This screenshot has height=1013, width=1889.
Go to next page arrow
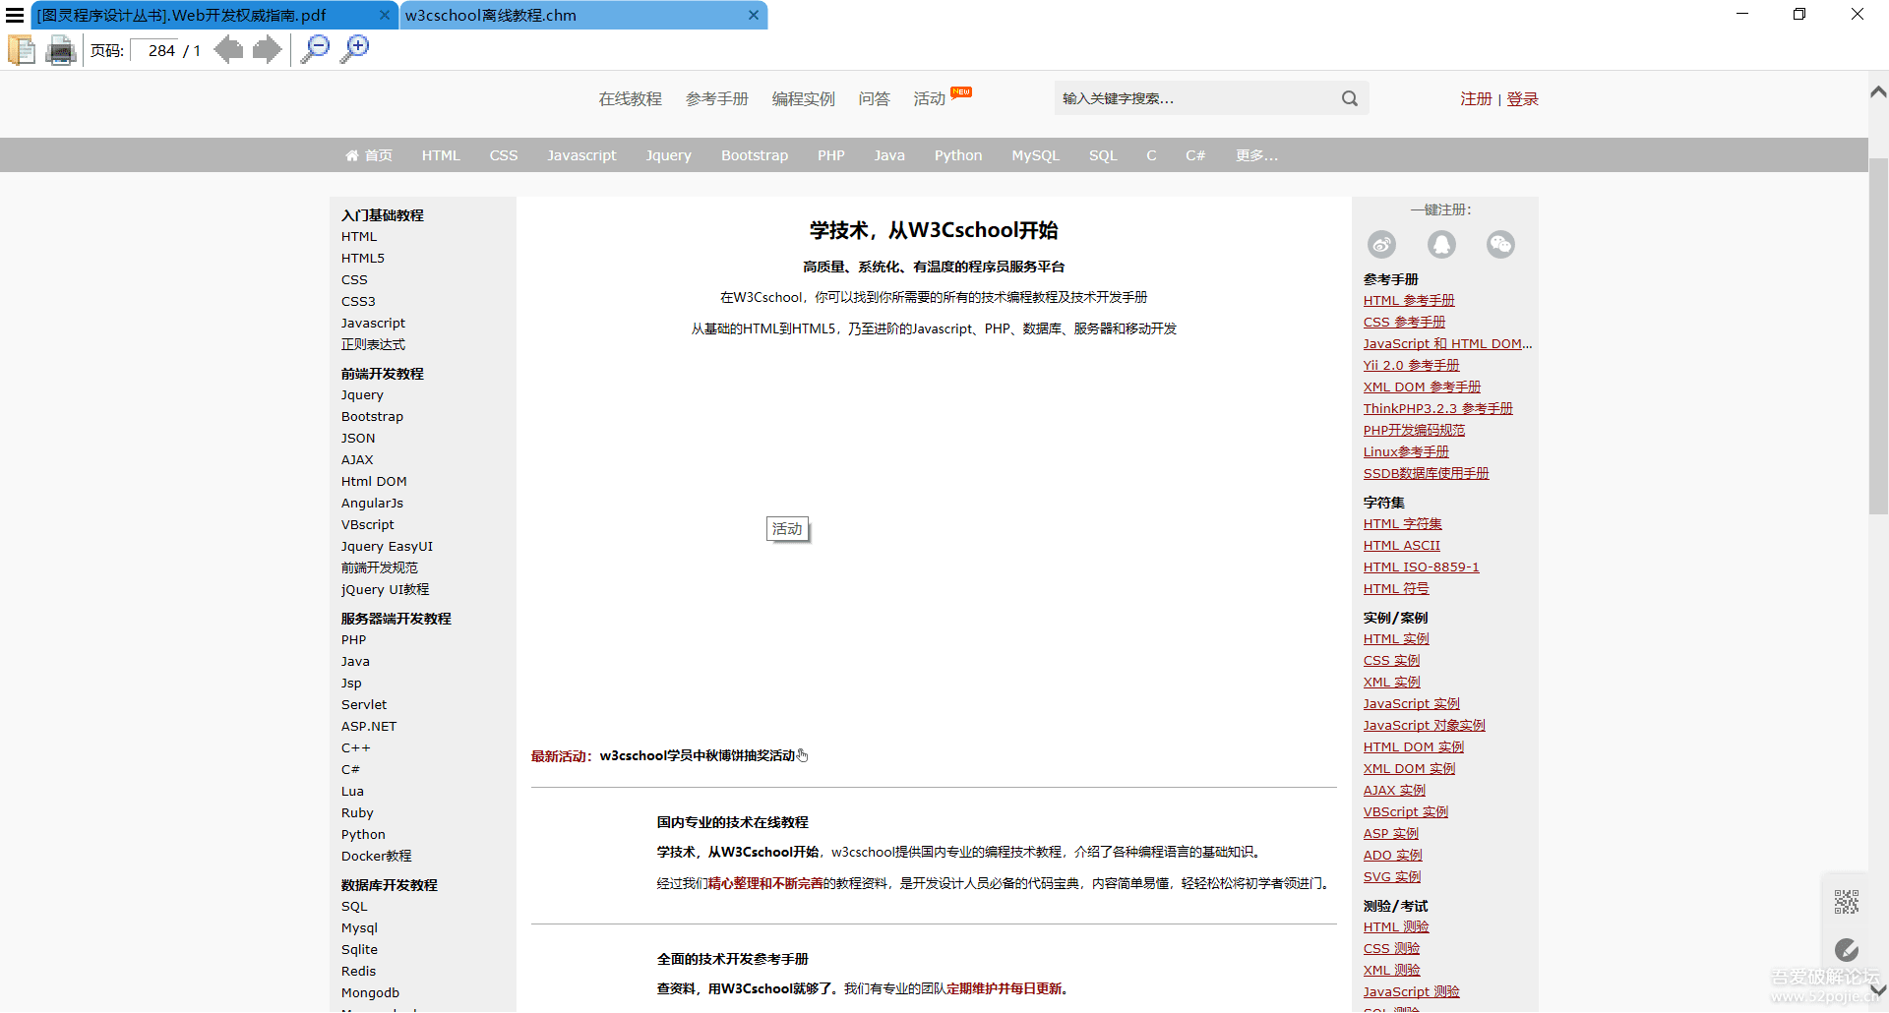click(x=267, y=49)
